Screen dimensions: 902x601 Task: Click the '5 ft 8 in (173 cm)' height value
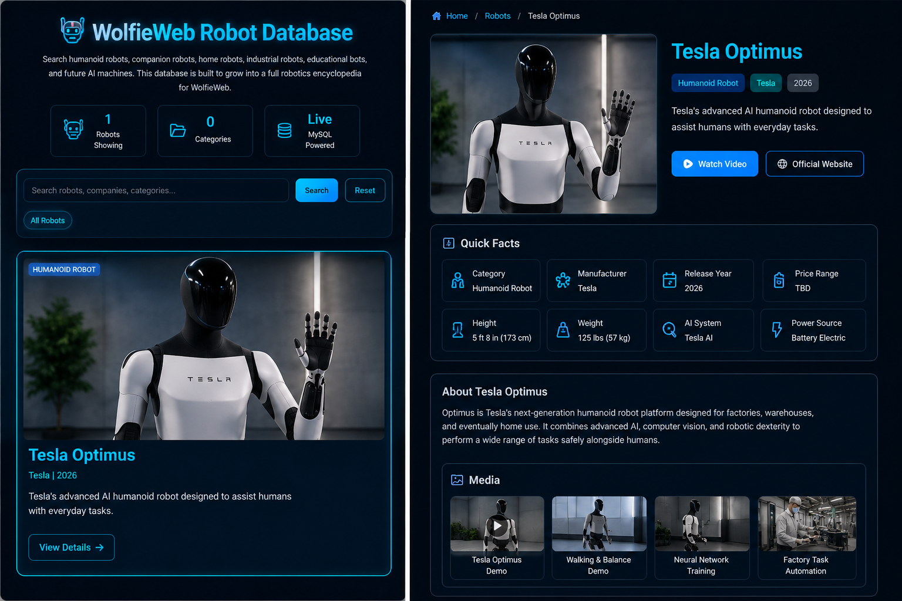(x=502, y=337)
